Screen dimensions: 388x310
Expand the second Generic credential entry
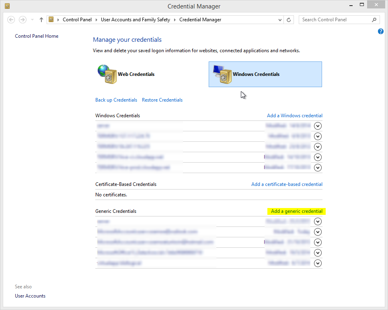pyautogui.click(x=318, y=232)
